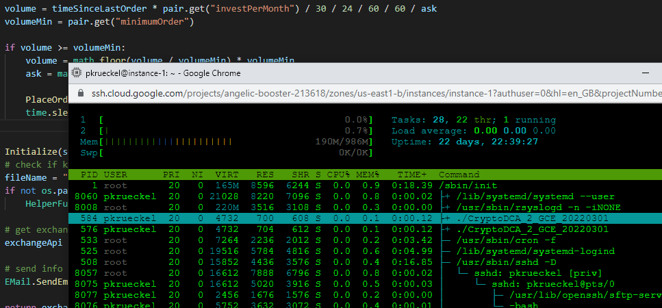Click the Load average values in htop
Image resolution: width=662 pixels, height=308 pixels.
[515, 131]
